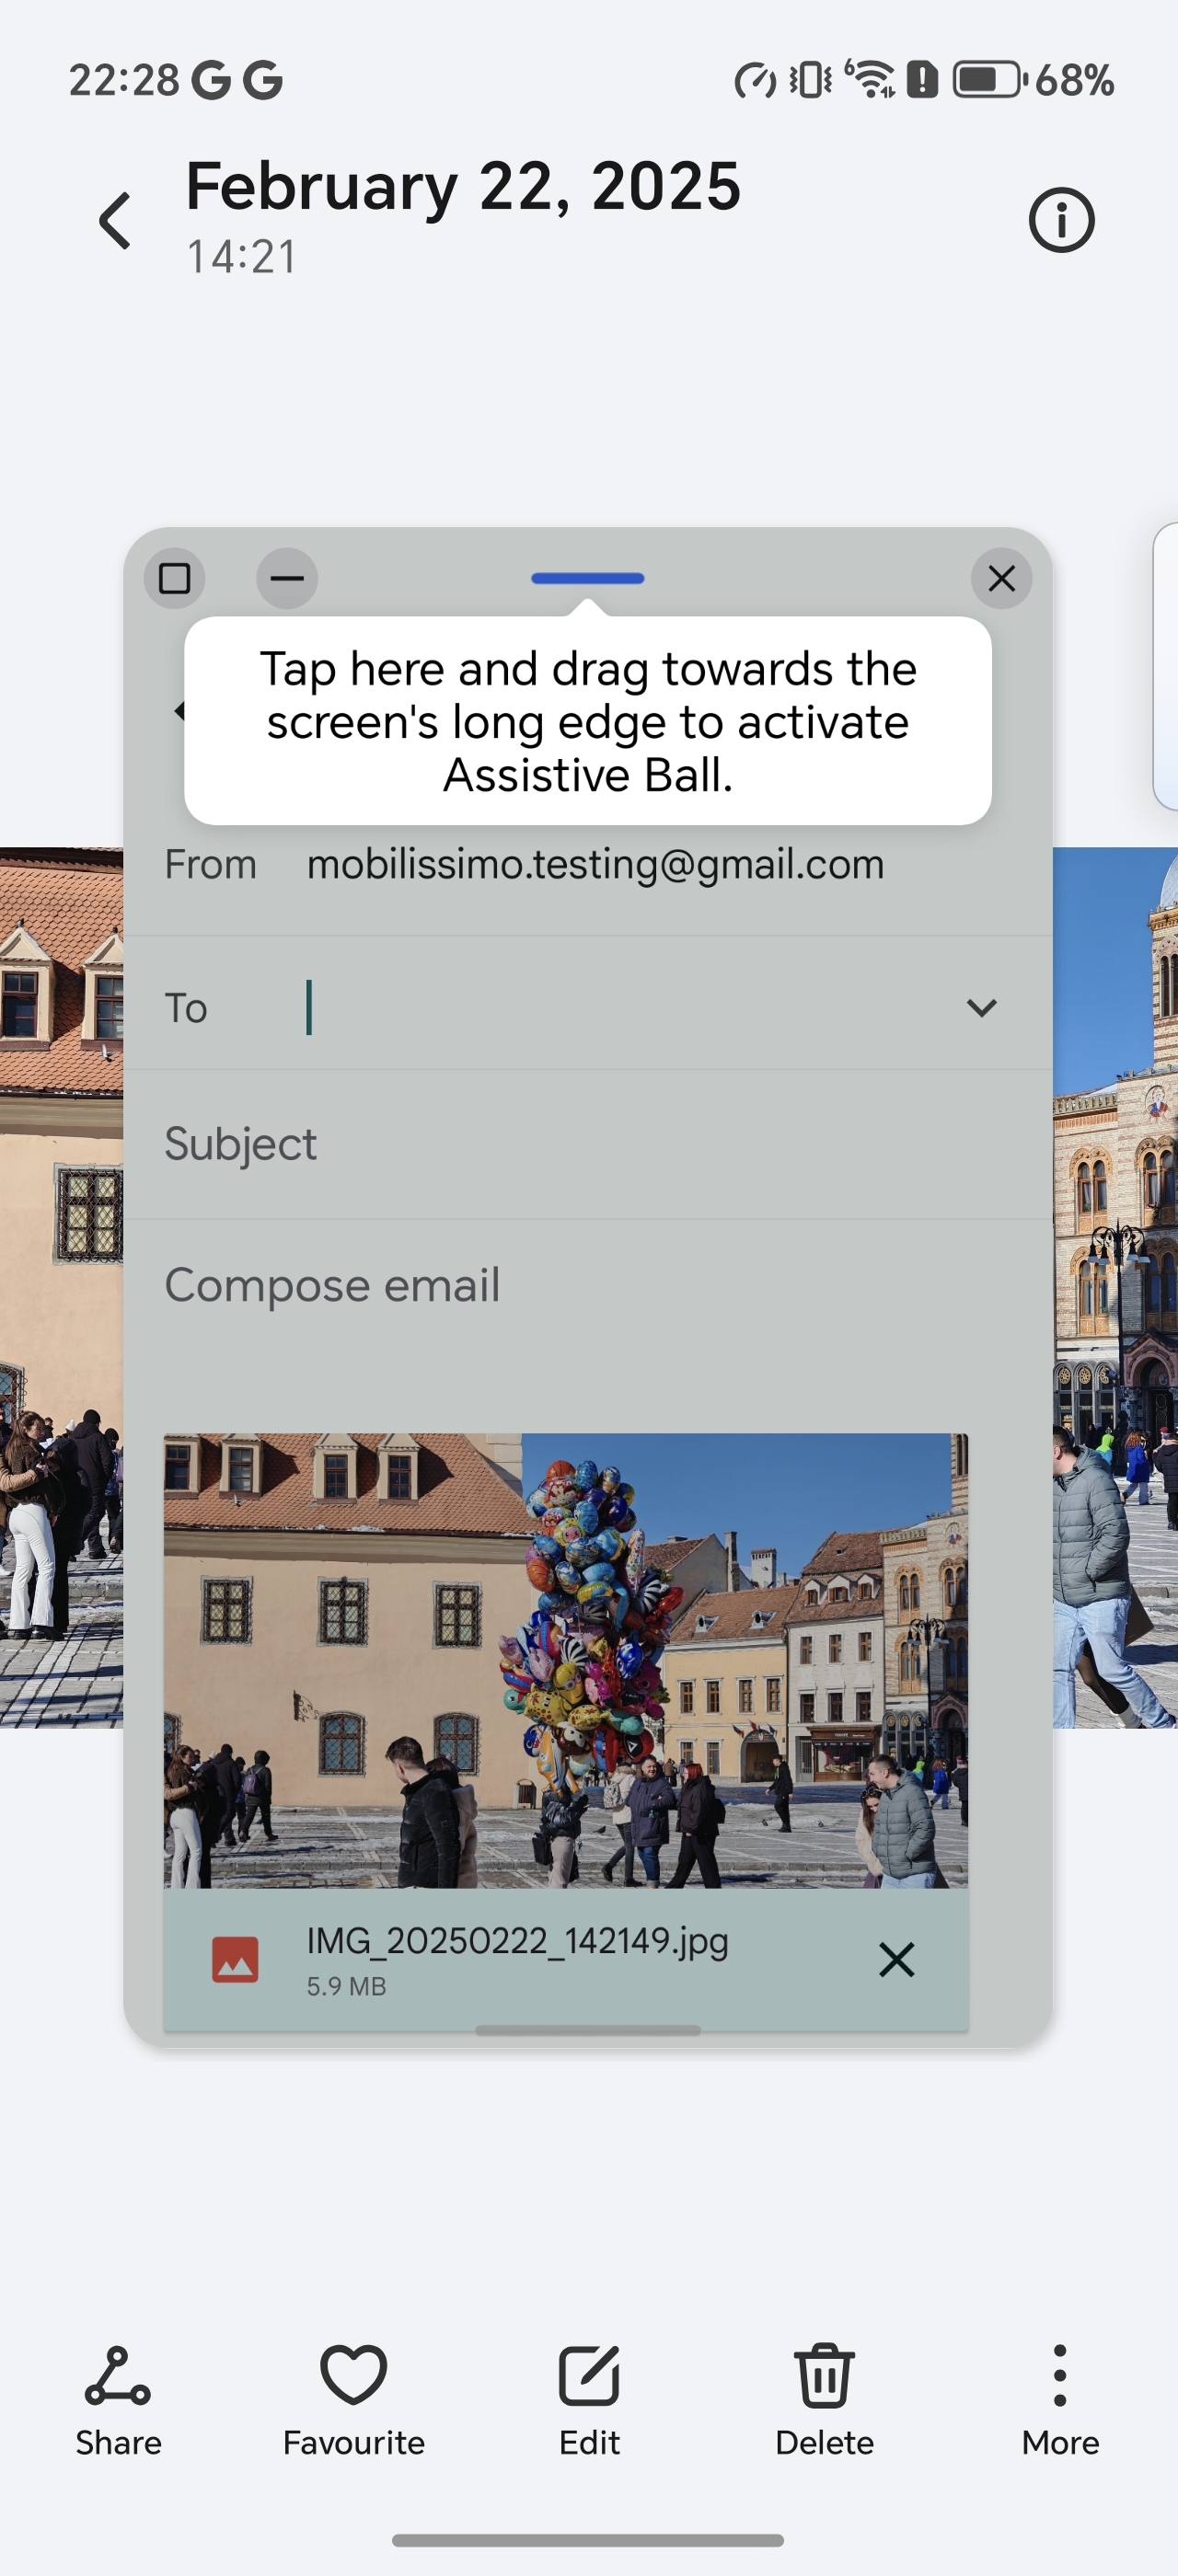Tap the speed gauge icon in status bar
Screen dimensions: 1178x2576
[755, 80]
